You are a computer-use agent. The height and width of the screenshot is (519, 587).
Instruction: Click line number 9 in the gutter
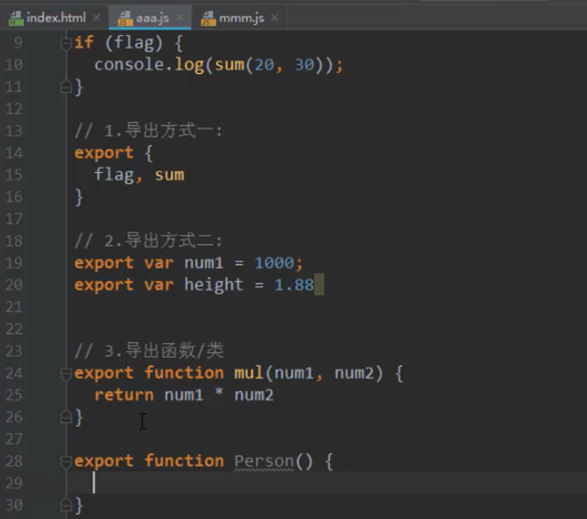(x=18, y=43)
